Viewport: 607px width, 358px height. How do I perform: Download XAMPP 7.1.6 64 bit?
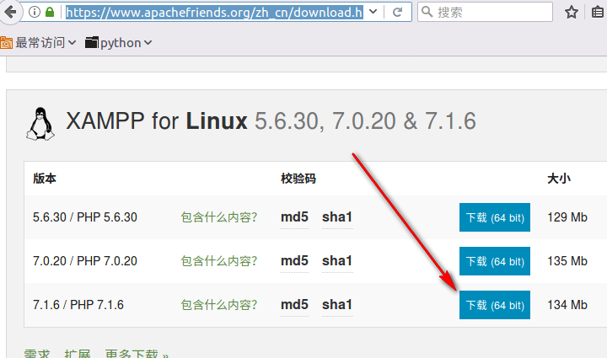click(495, 305)
